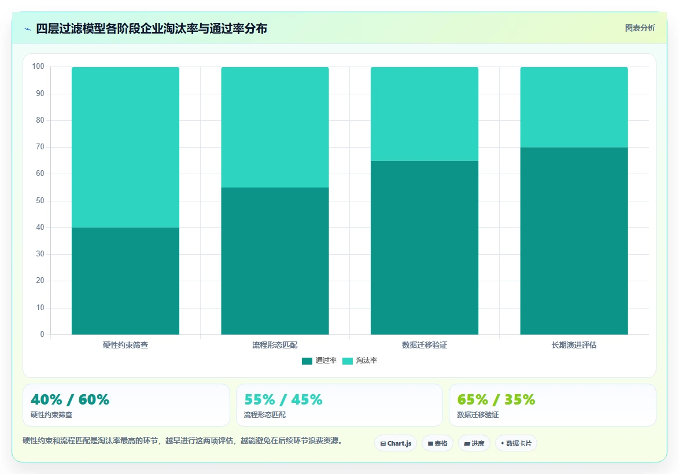Click the 流程形态匹配 caption in the stat card
This screenshot has width=679, height=474.
pos(264,414)
